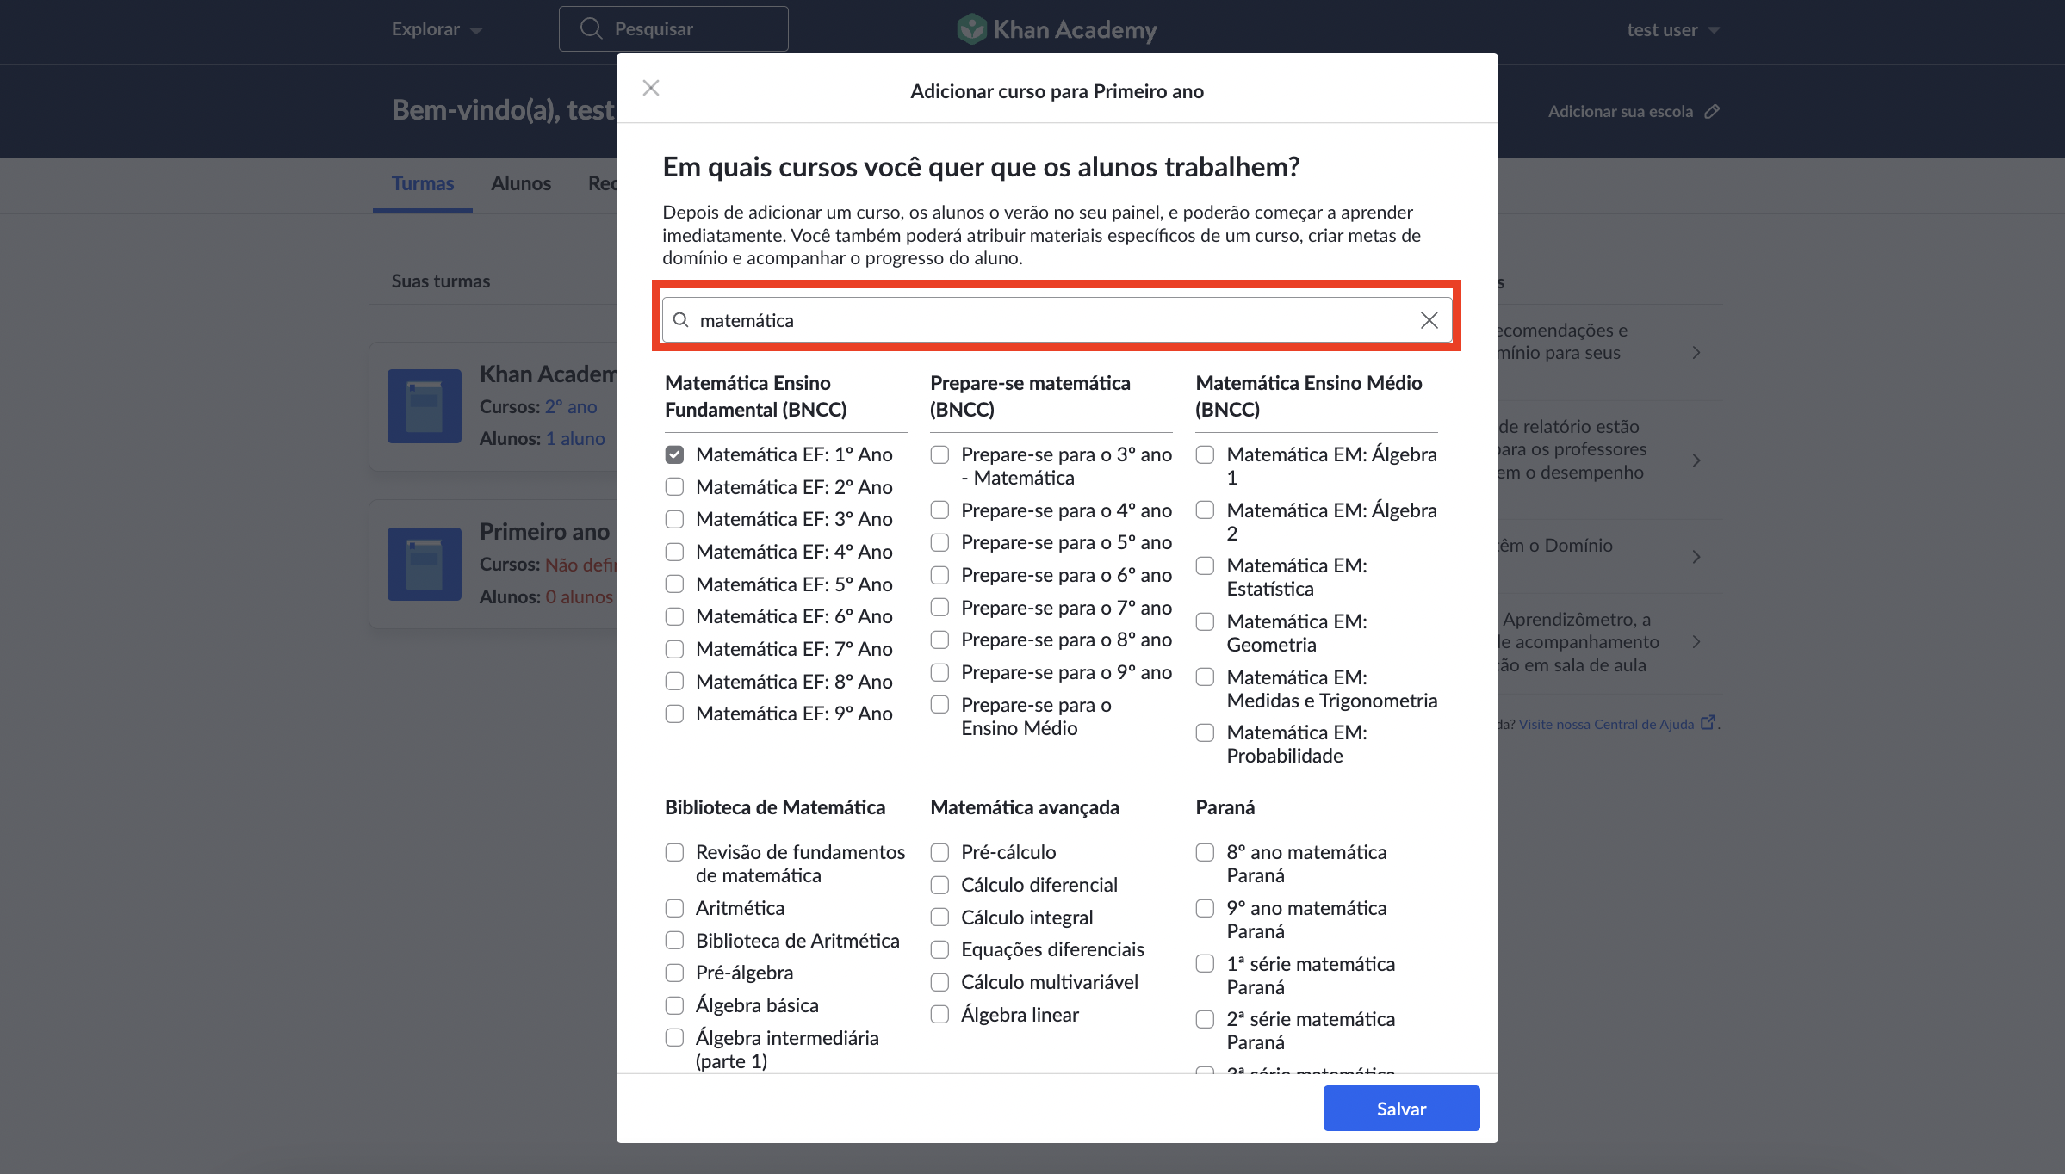2065x1174 pixels.
Task: Check Prepare-se para o 4º ano
Action: 939,510
